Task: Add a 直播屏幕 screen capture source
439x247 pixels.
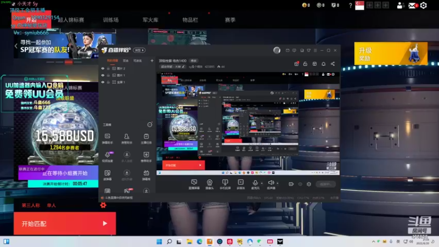Action: (x=194, y=184)
